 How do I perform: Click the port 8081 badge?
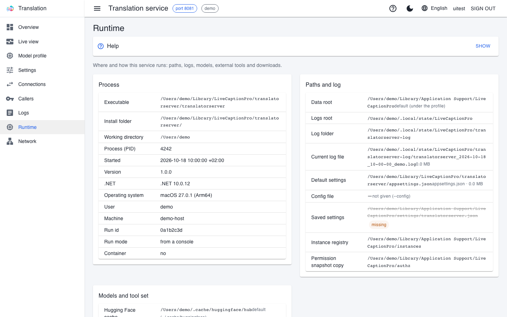pyautogui.click(x=185, y=8)
